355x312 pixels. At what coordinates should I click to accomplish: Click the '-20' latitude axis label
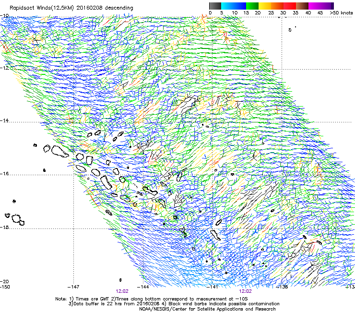(4, 281)
